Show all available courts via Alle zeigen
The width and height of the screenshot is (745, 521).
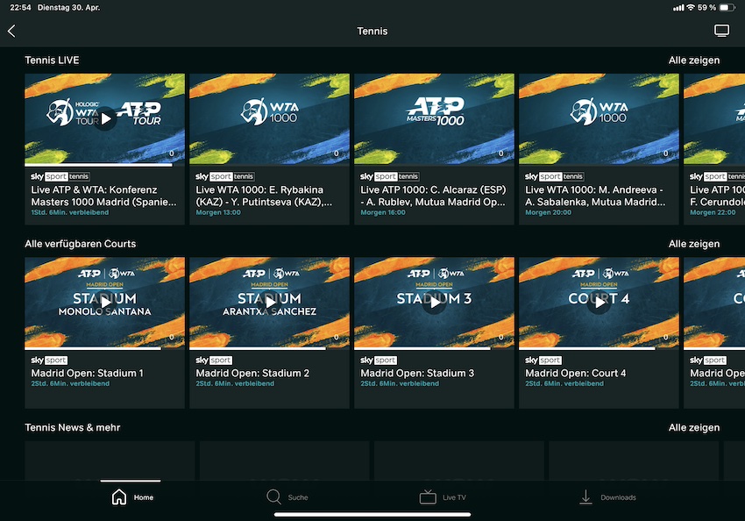coord(693,244)
